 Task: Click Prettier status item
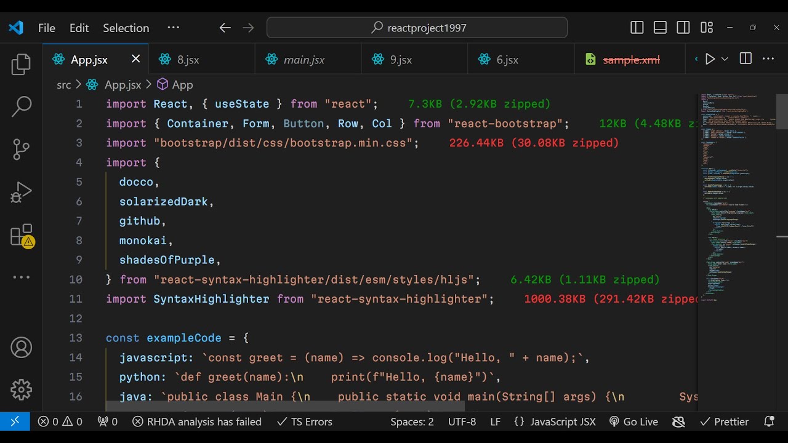[x=725, y=421]
